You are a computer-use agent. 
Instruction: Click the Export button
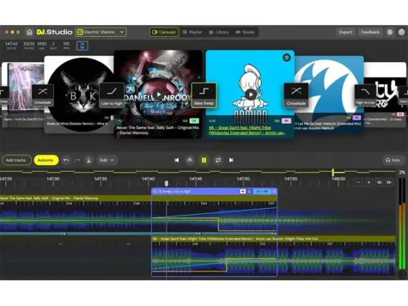pos(345,32)
